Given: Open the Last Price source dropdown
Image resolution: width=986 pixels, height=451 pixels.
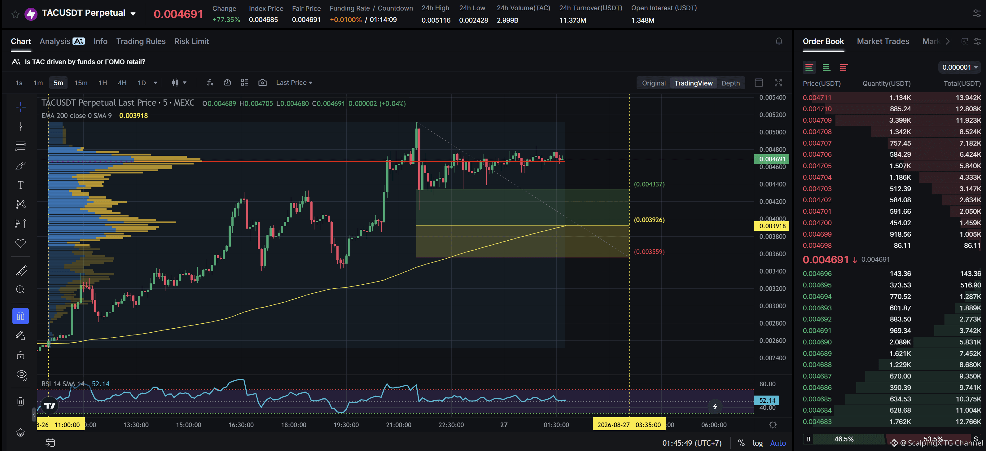Looking at the screenshot, I should click(294, 82).
